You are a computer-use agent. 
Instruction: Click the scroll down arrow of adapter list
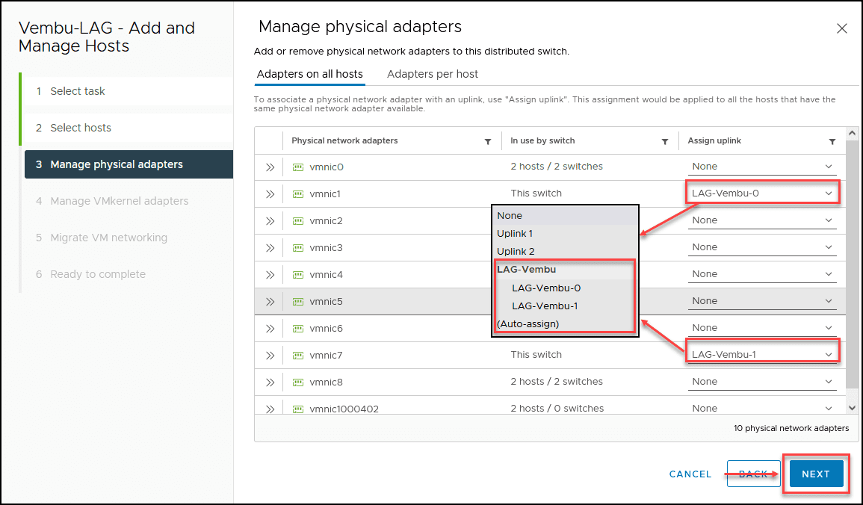pyautogui.click(x=853, y=408)
